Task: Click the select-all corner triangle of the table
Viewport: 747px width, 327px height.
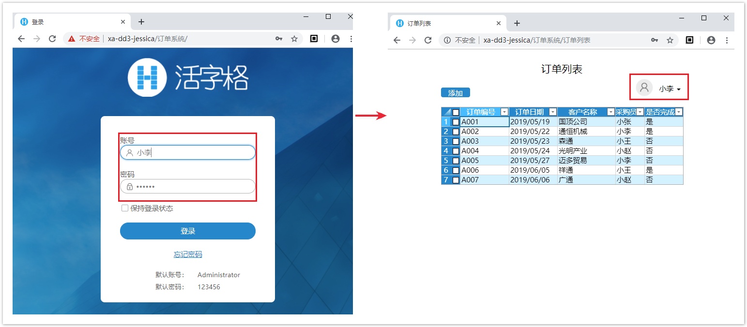Action: tap(446, 112)
